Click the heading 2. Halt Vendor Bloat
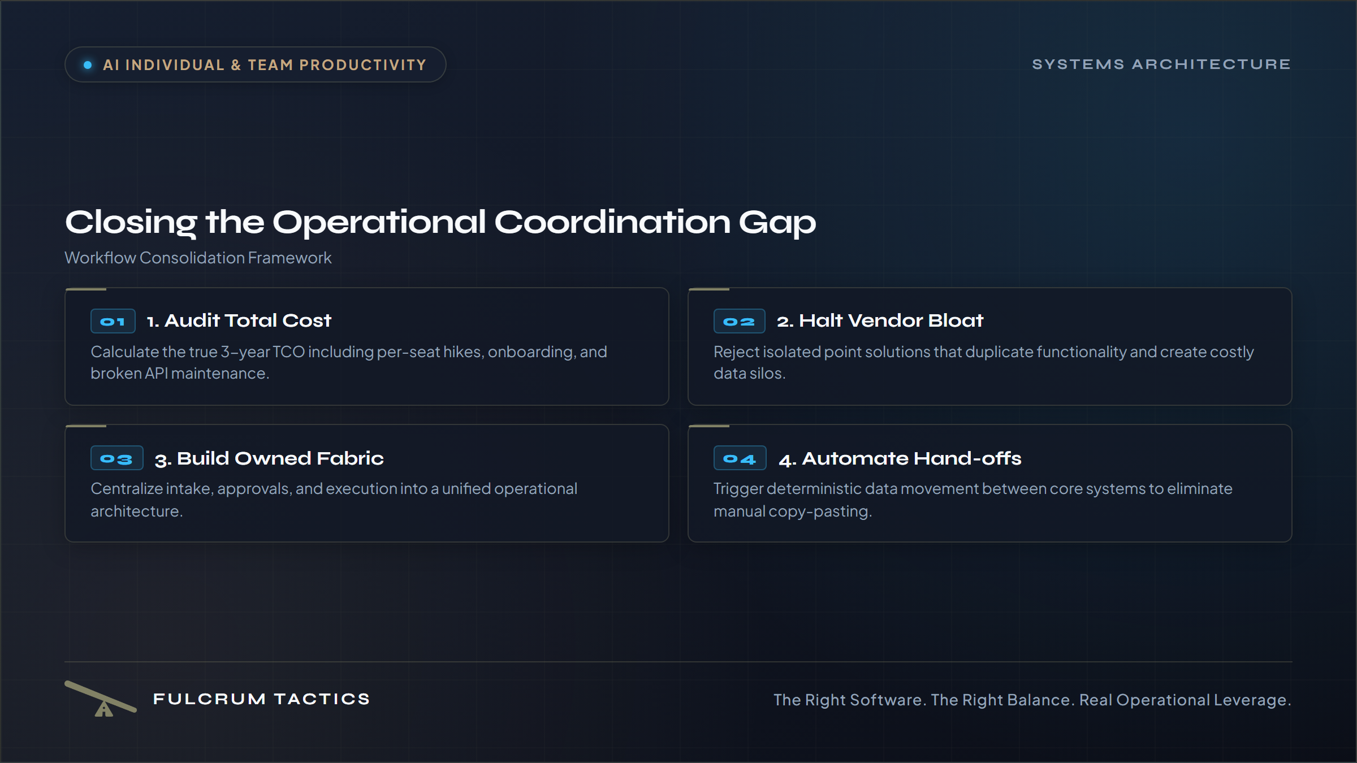The image size is (1357, 763). click(x=880, y=320)
